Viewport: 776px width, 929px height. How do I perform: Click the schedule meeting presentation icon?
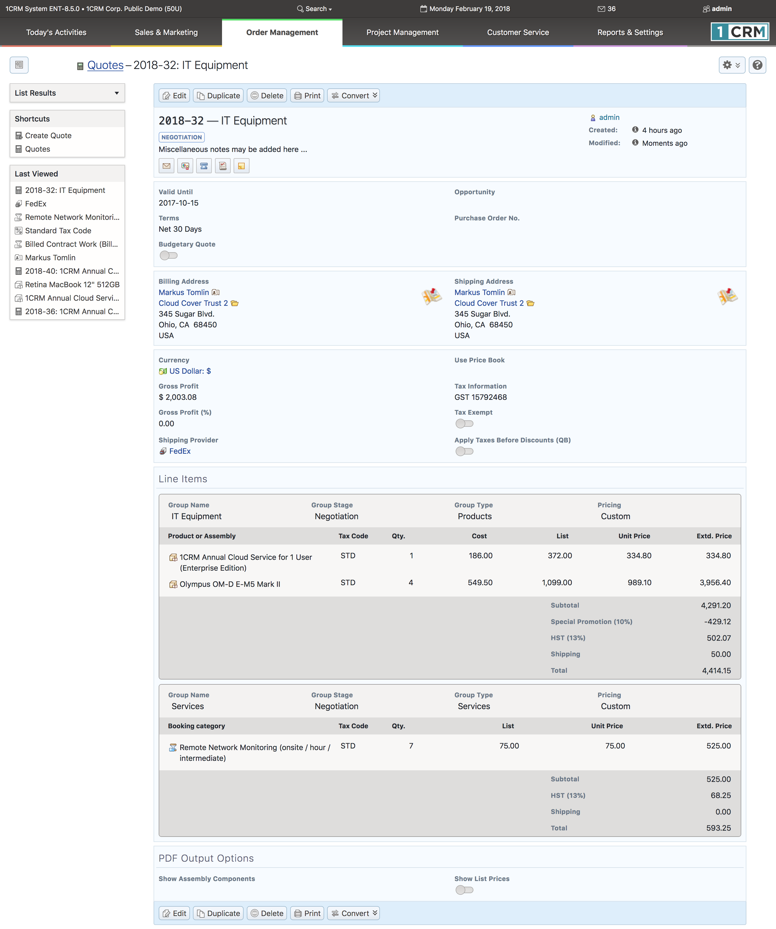click(x=185, y=166)
